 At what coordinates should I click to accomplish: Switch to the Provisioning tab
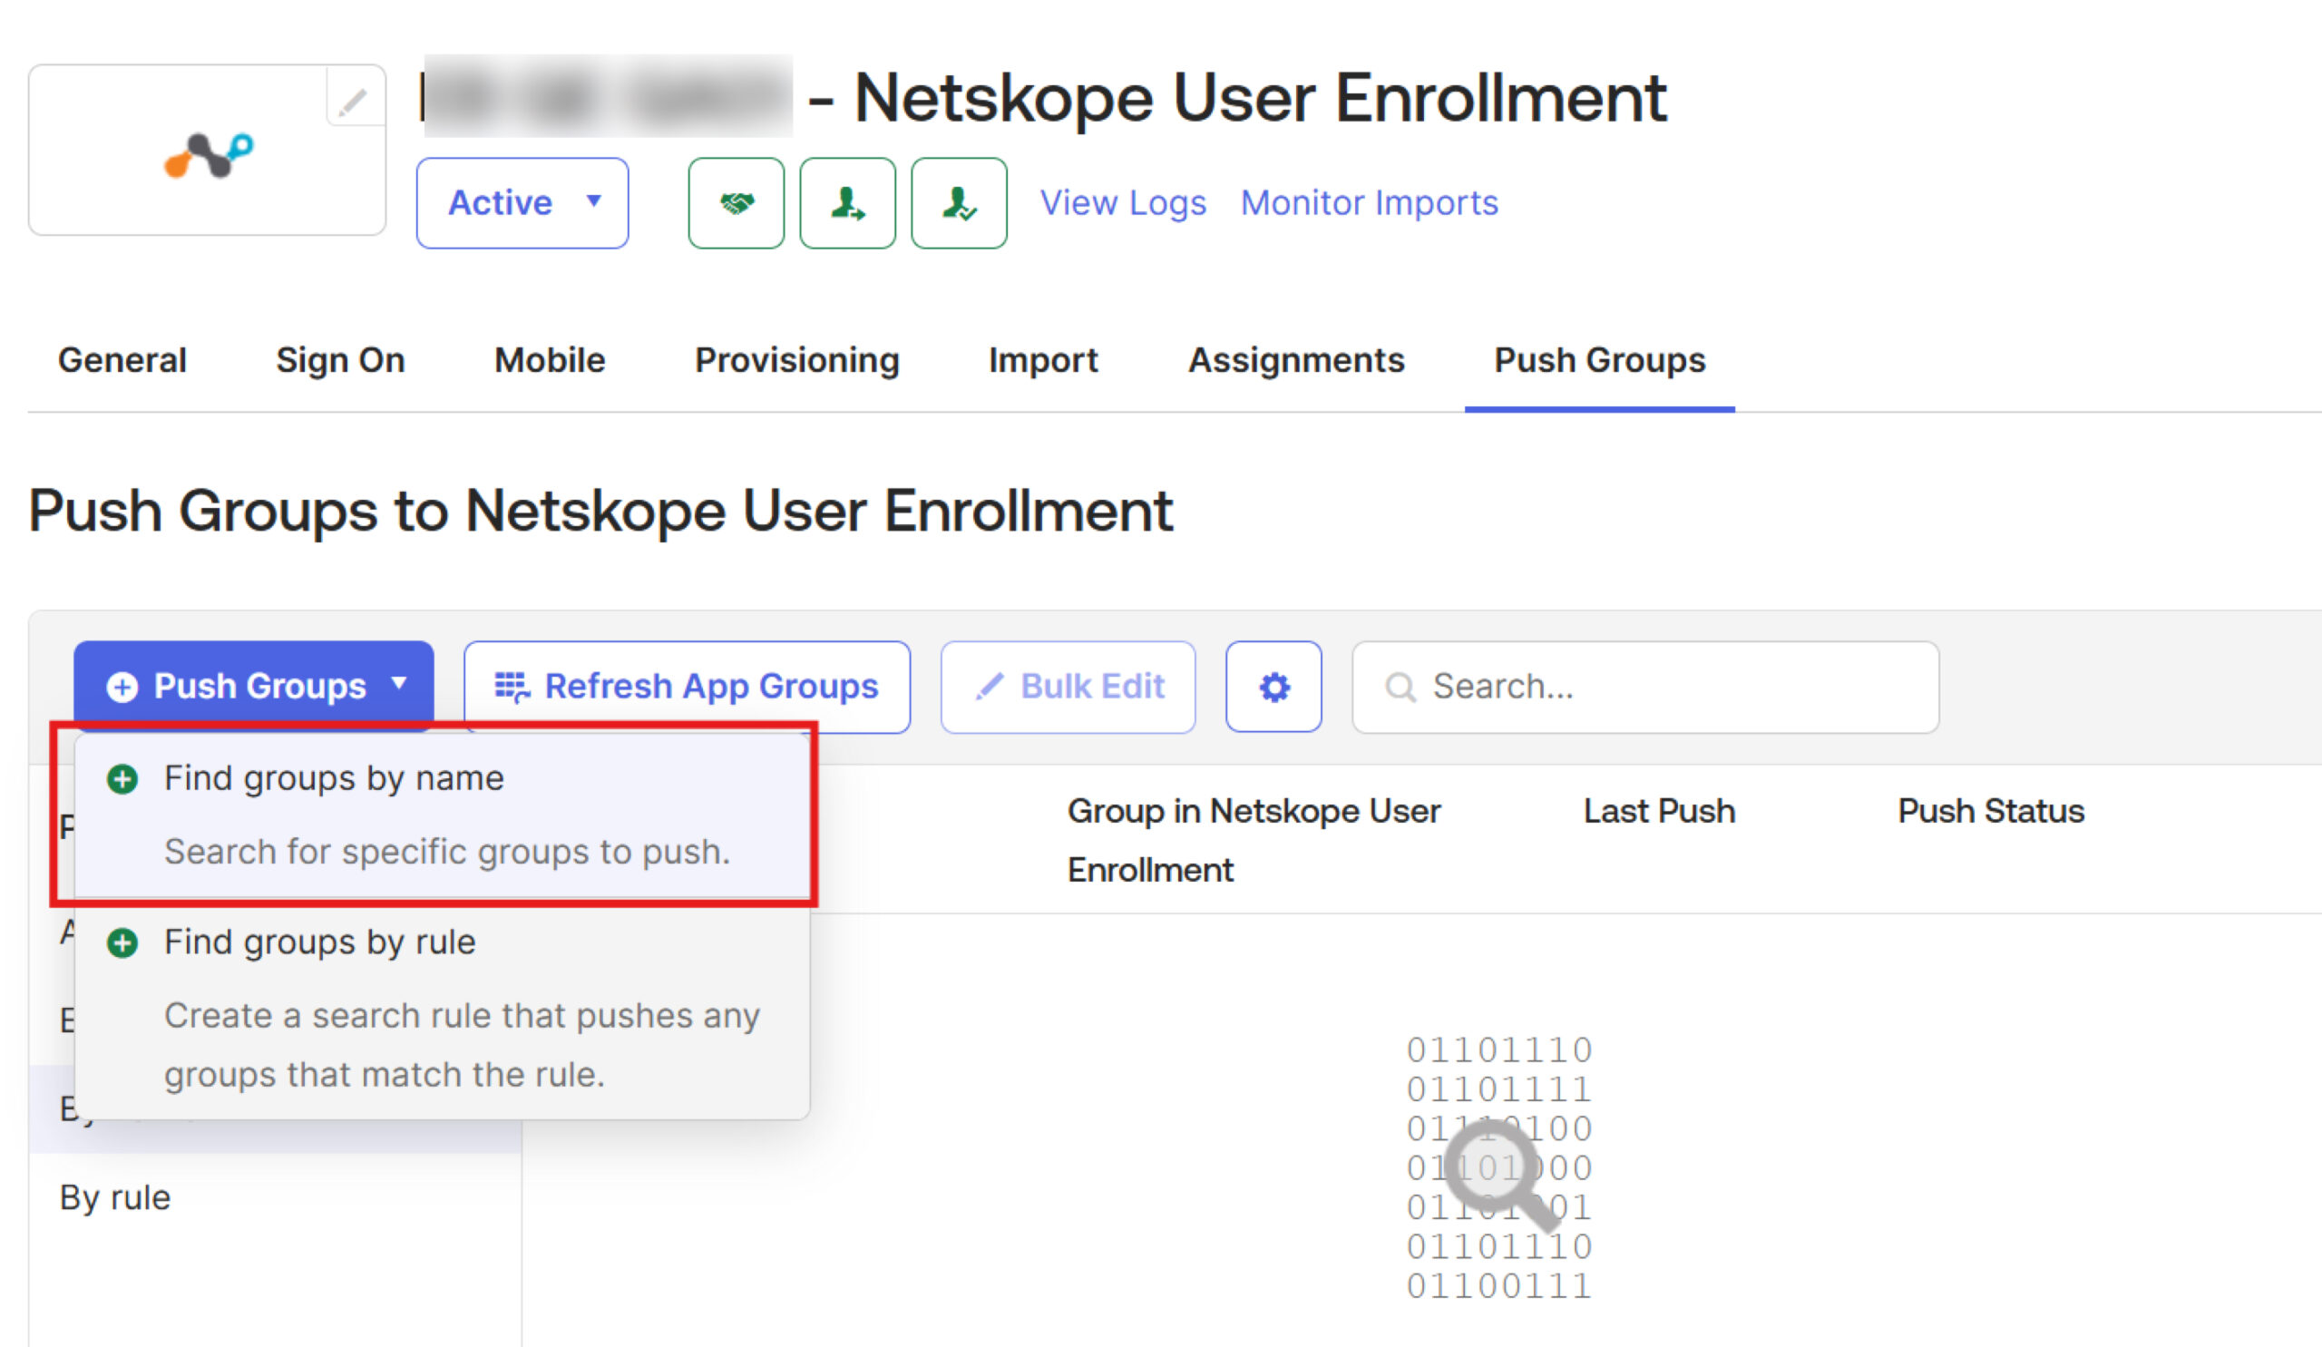[x=797, y=360]
